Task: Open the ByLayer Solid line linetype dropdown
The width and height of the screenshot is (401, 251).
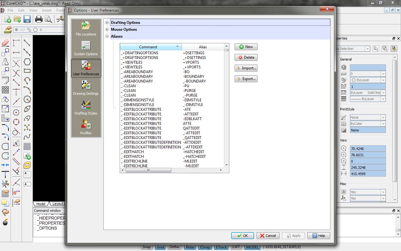Action: coord(383,93)
